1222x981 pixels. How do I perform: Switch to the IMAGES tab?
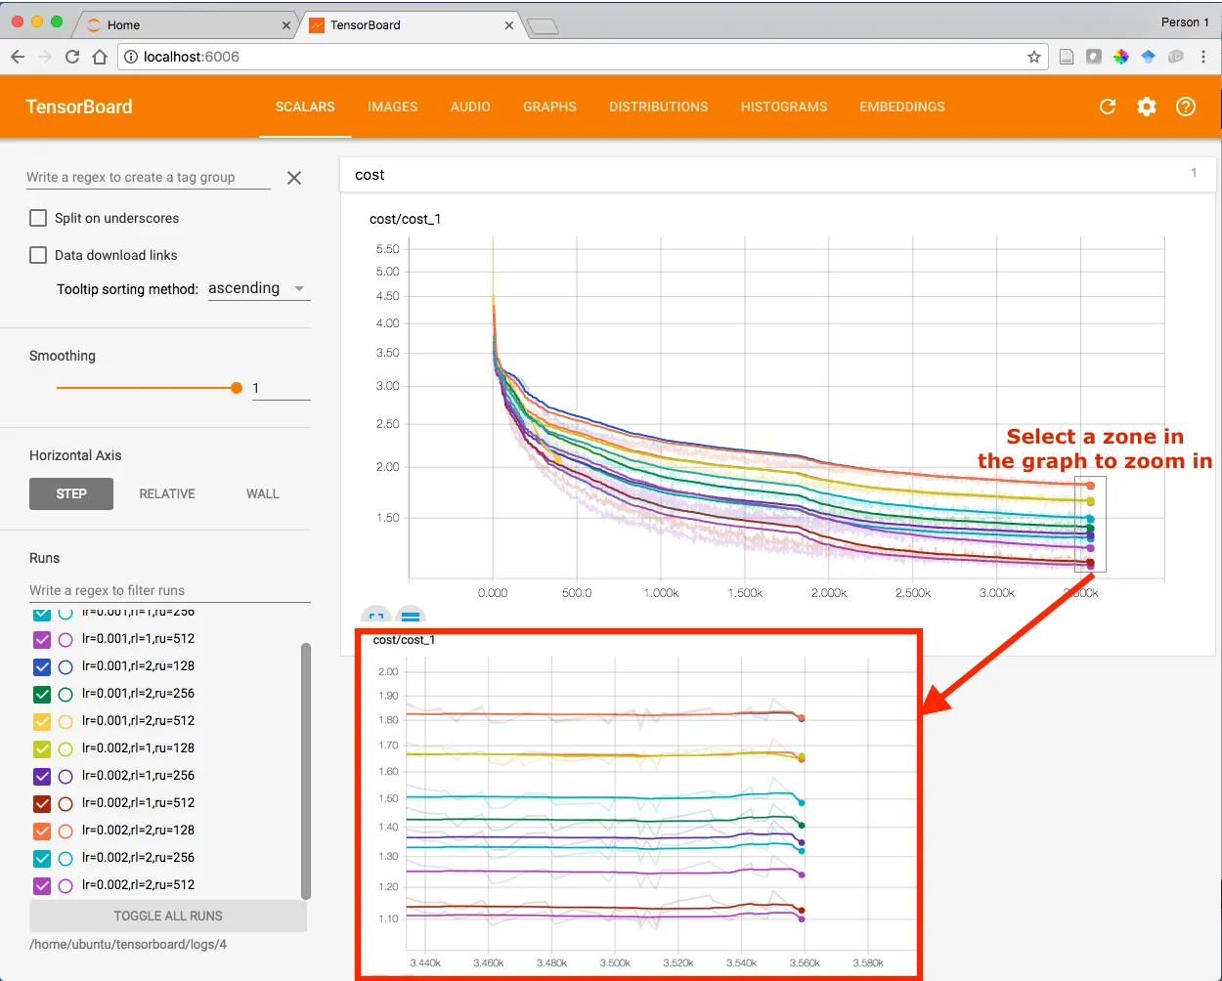coord(392,107)
